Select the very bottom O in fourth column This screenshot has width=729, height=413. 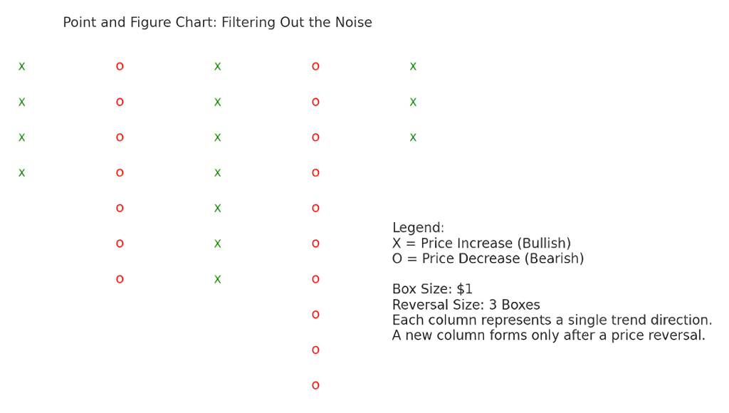coord(315,385)
